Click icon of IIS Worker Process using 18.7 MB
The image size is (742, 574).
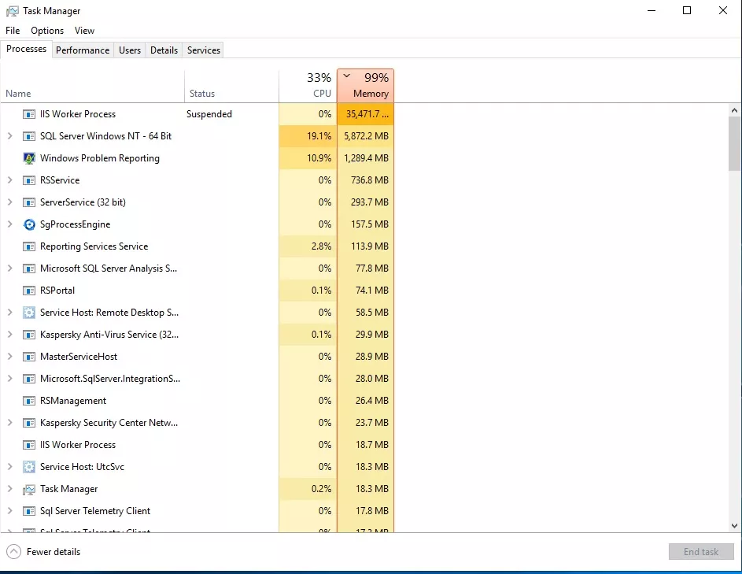pos(29,445)
